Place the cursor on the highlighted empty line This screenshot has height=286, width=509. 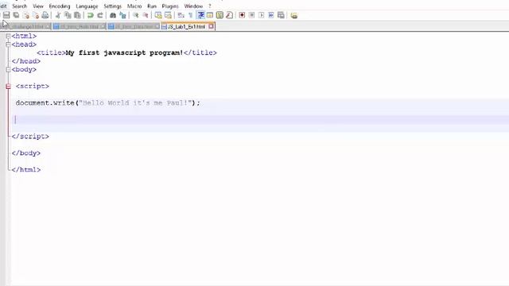click(260, 120)
